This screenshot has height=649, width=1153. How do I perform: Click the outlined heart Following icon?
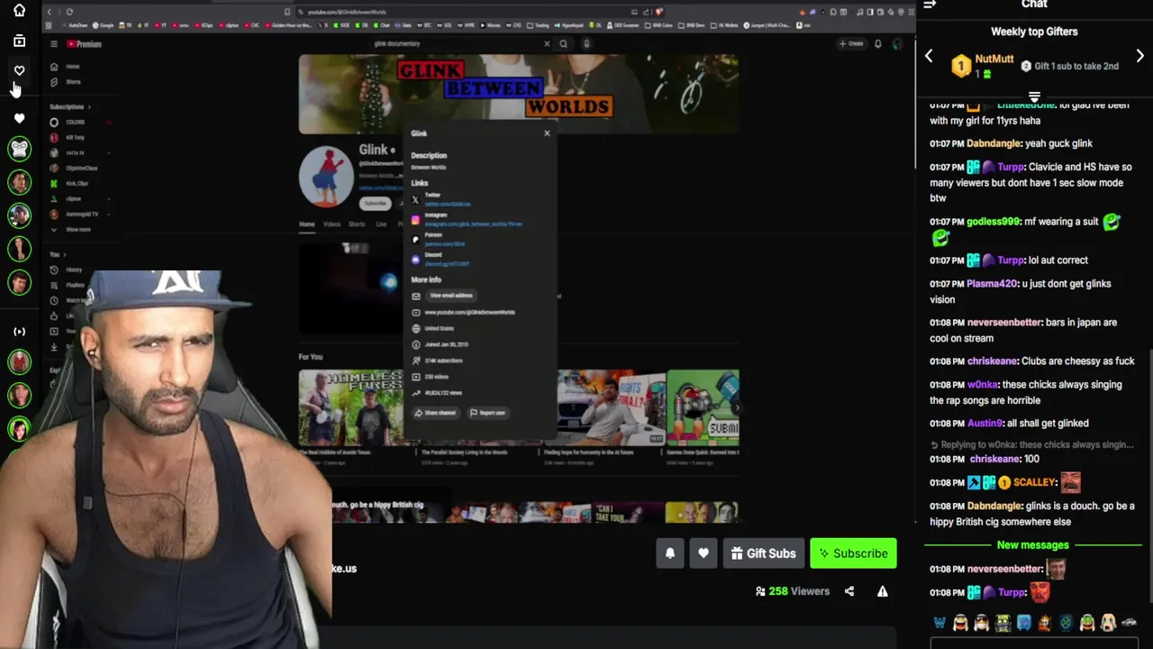[x=19, y=70]
